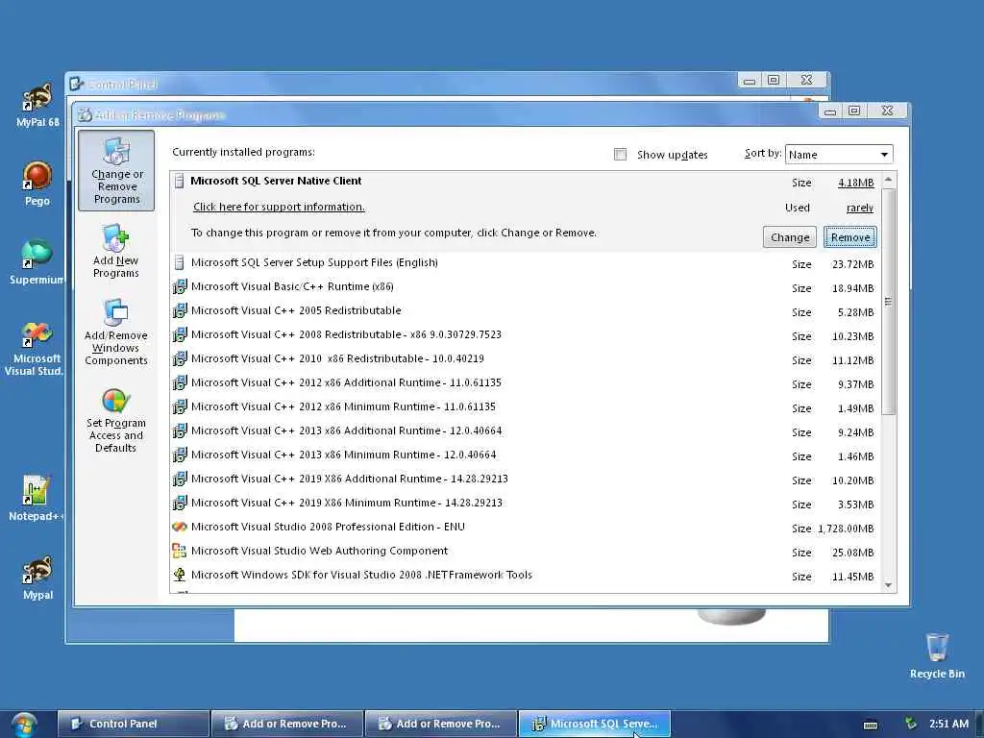The image size is (984, 738).
Task: Toggle the Show updates checkbox
Action: coord(620,155)
